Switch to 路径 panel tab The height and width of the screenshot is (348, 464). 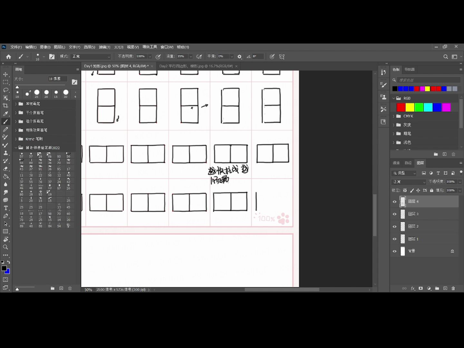click(408, 163)
